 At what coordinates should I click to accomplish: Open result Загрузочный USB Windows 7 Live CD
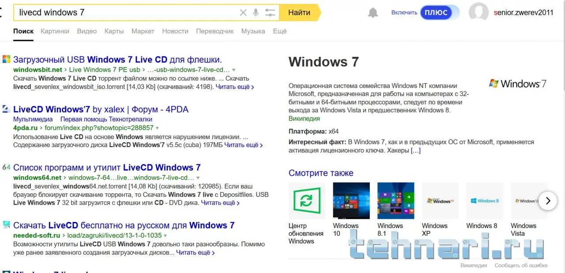click(117, 59)
